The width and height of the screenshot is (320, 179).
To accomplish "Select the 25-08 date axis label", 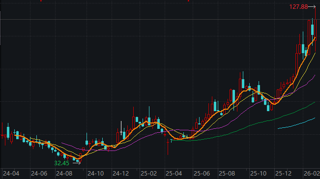I will click(227, 174).
